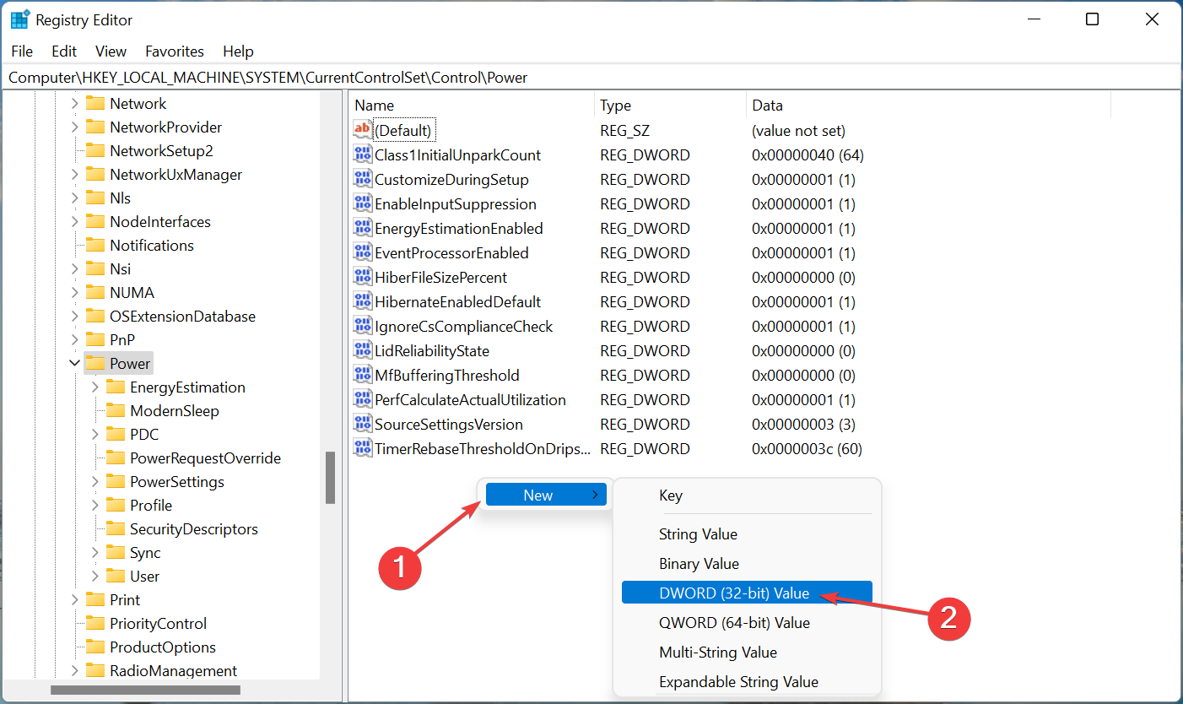Click the SourceSettingsVersion DWORD icon
This screenshot has height=704, width=1183.
(x=362, y=424)
